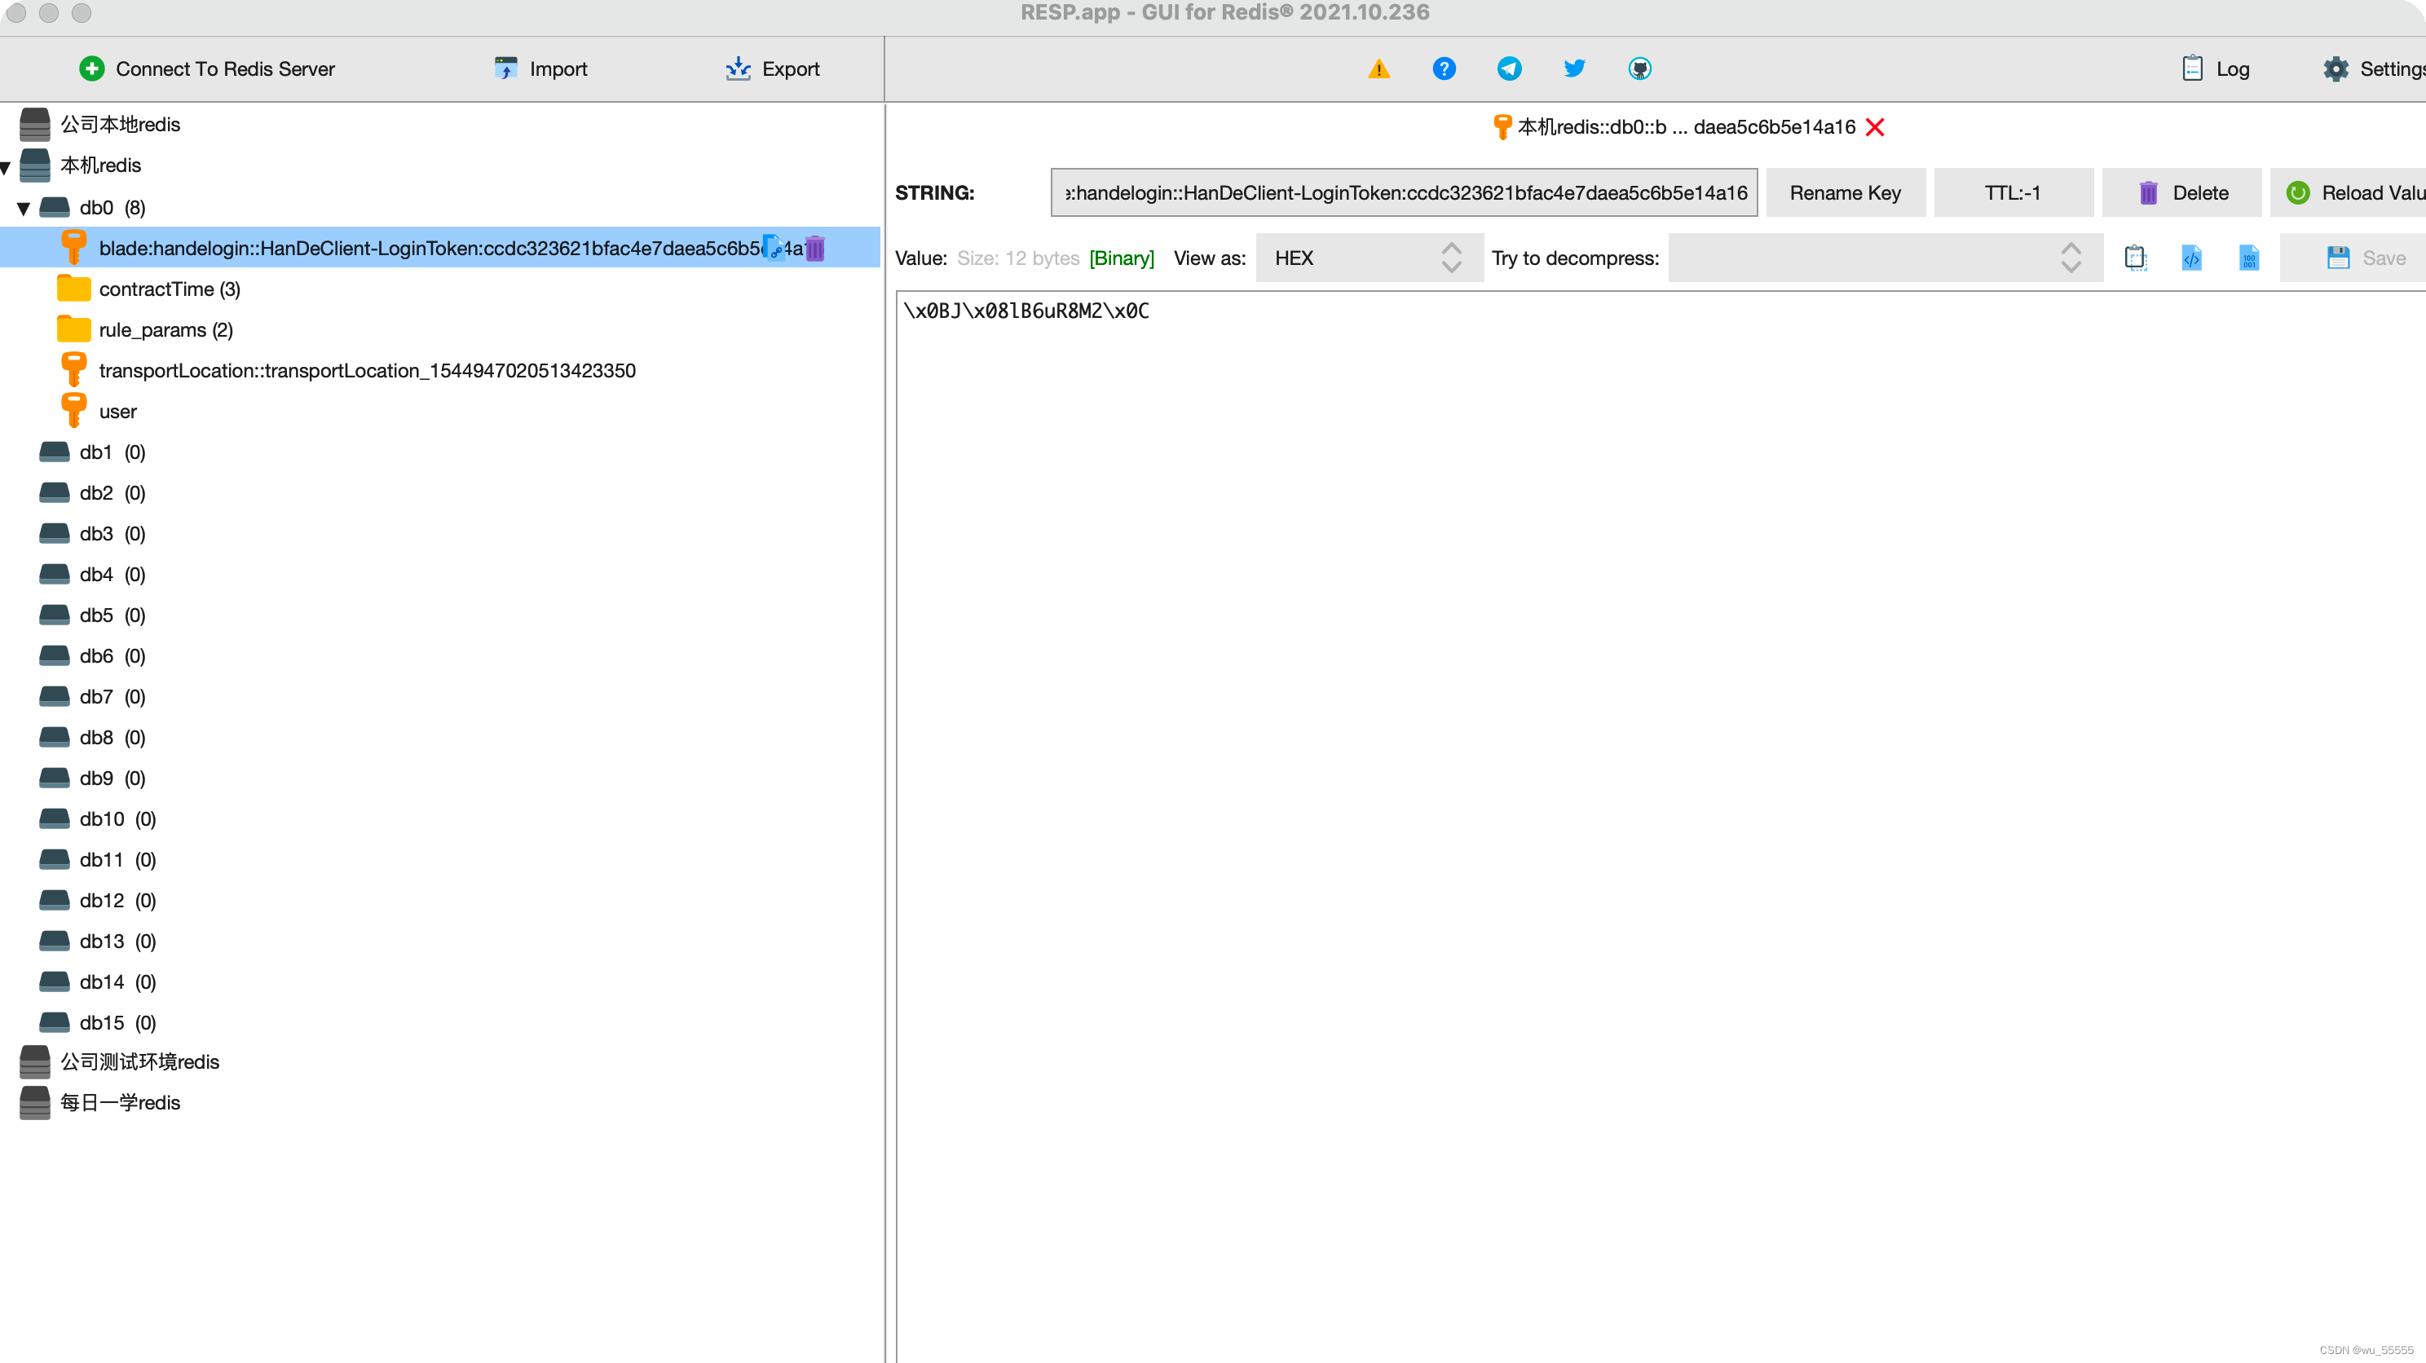Viewport: 2426px width, 1363px height.
Task: Select the user key
Action: [x=117, y=412]
